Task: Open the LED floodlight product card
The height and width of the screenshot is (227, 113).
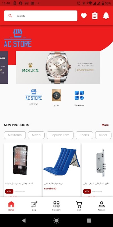Action: pos(23,170)
